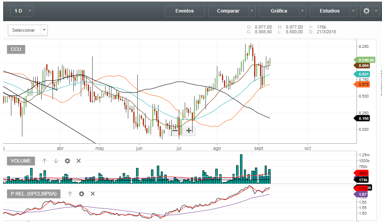
Task: Click the ago label on time axis
Action: tap(217, 148)
